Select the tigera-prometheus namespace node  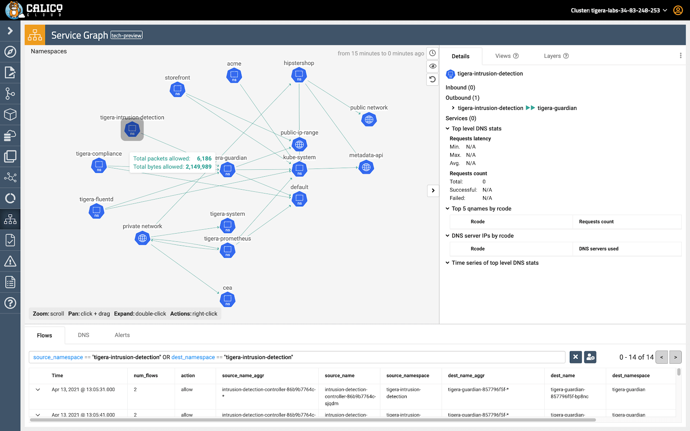click(x=227, y=250)
